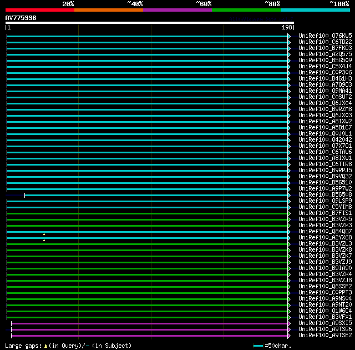The image size is (355, 350).
Task: Select the UniRef100_B3VZK4 label
Action: (x=325, y=274)
